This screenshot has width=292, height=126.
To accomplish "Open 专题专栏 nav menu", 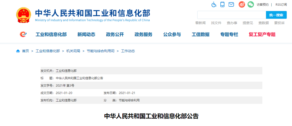I will coord(229,34).
